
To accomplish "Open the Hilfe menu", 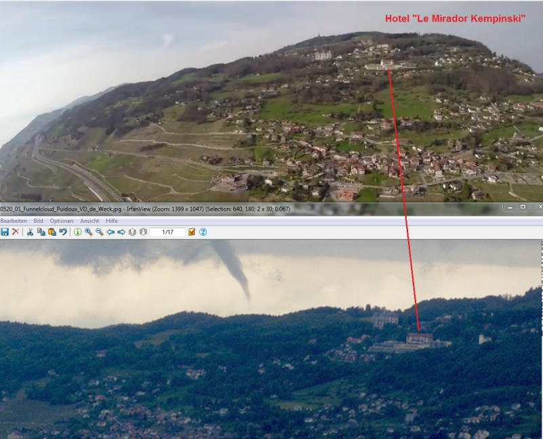I will 111,221.
